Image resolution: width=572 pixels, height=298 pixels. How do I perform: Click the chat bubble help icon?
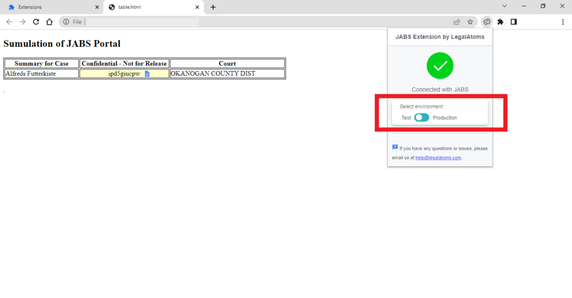(395, 147)
